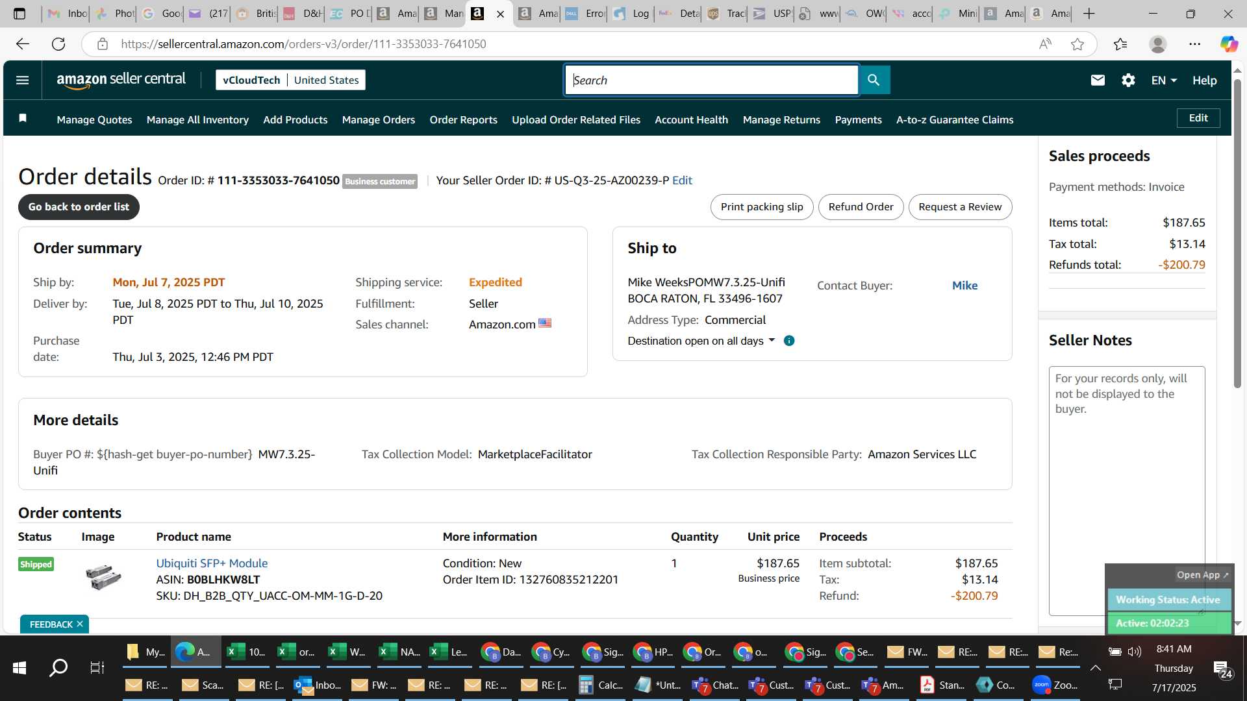1247x701 pixels.
Task: Open Task View on the taskbar
Action: [97, 667]
